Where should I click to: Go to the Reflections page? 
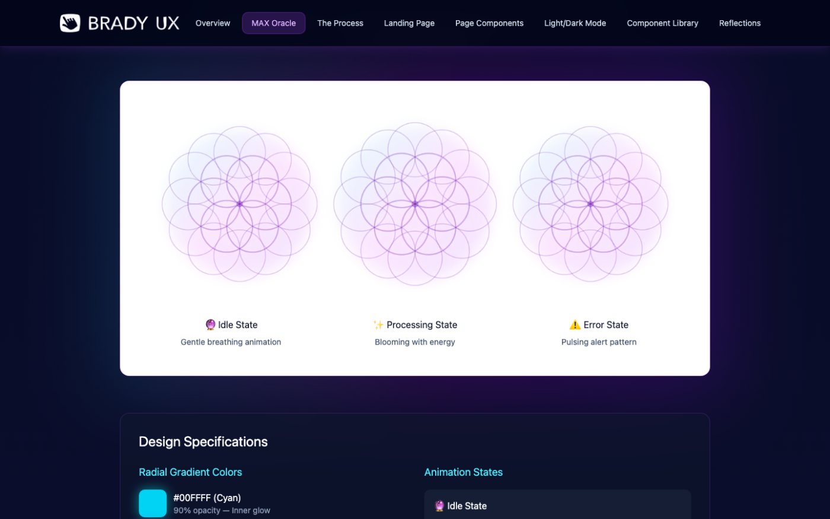pyautogui.click(x=740, y=23)
